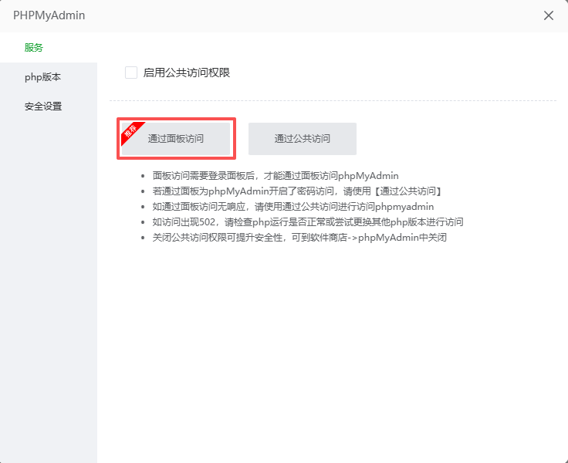Close the PHPMyAdmin dialog
The height and width of the screenshot is (463, 568).
point(549,15)
